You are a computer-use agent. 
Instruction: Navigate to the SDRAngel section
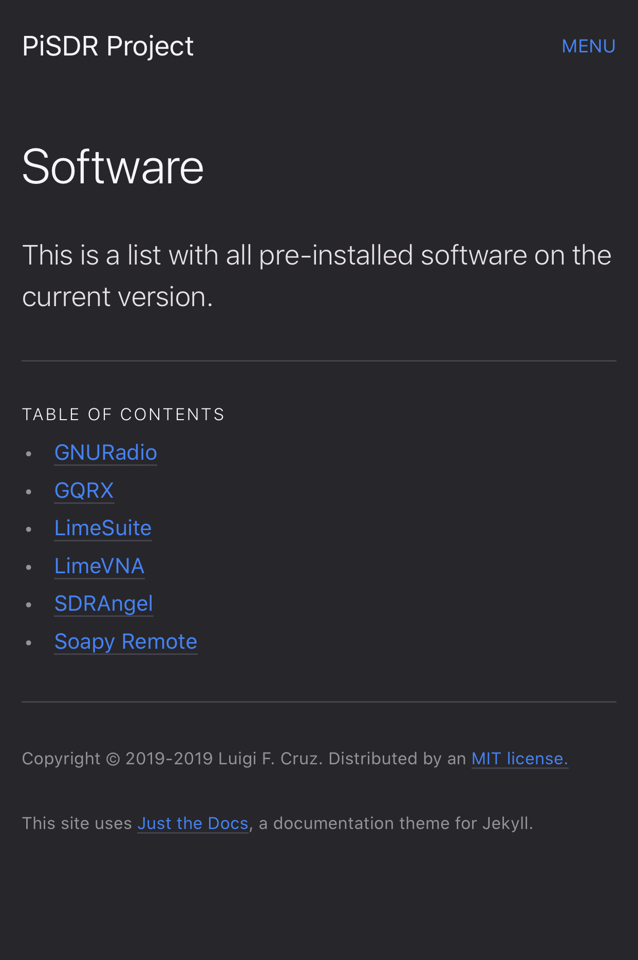(x=104, y=604)
